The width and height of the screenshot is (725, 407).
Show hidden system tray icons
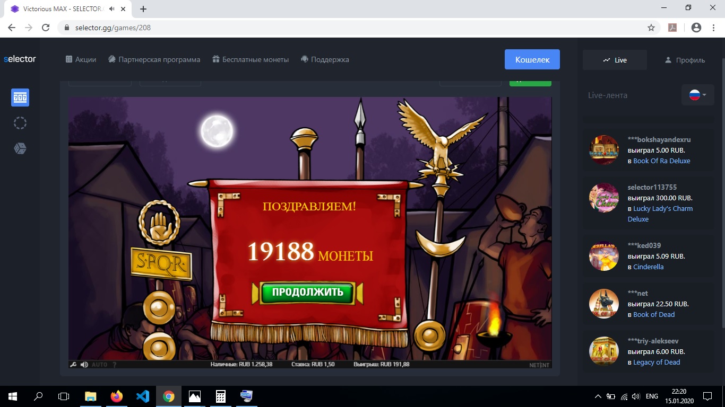pos(598,396)
